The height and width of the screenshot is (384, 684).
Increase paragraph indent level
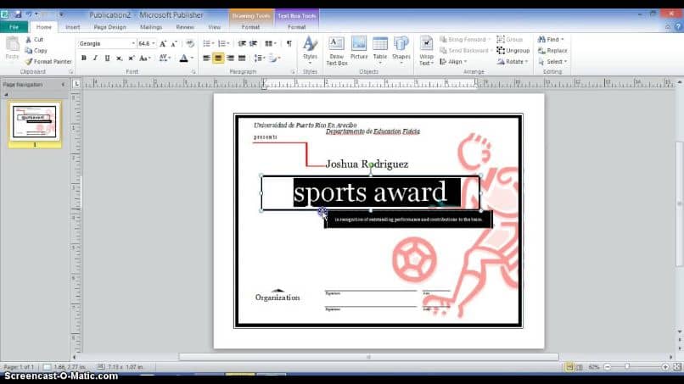253,43
